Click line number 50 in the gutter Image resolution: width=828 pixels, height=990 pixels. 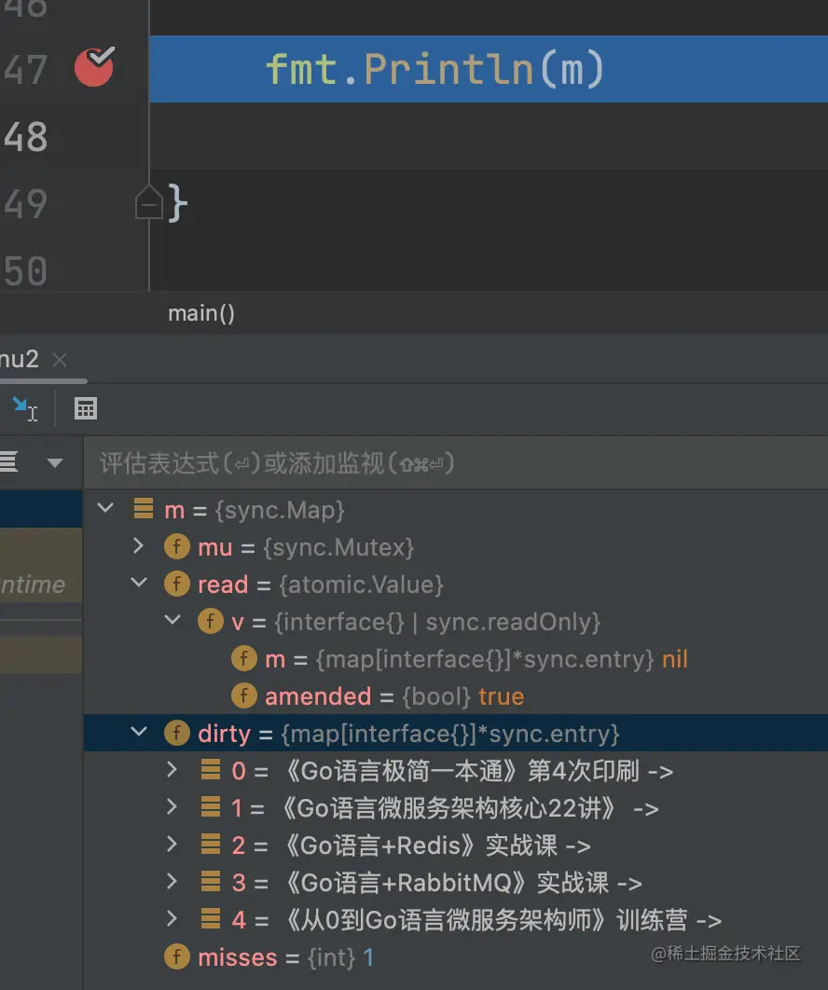point(25,271)
